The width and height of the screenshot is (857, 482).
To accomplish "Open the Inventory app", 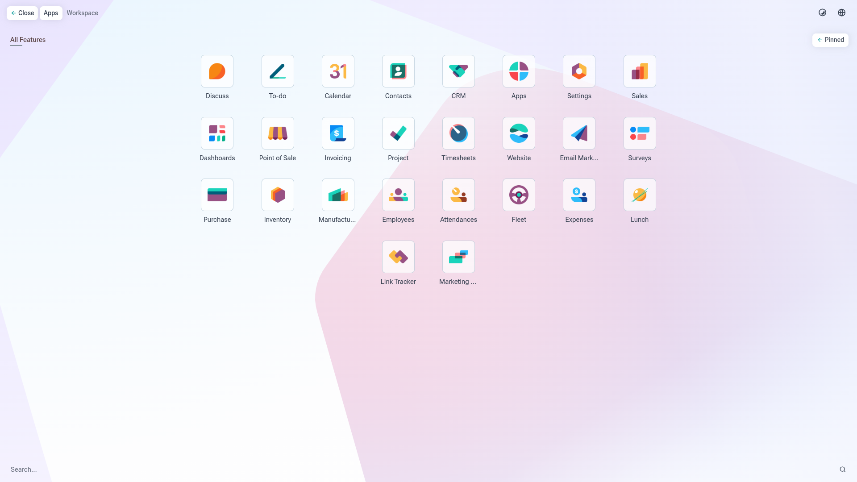I will click(278, 195).
